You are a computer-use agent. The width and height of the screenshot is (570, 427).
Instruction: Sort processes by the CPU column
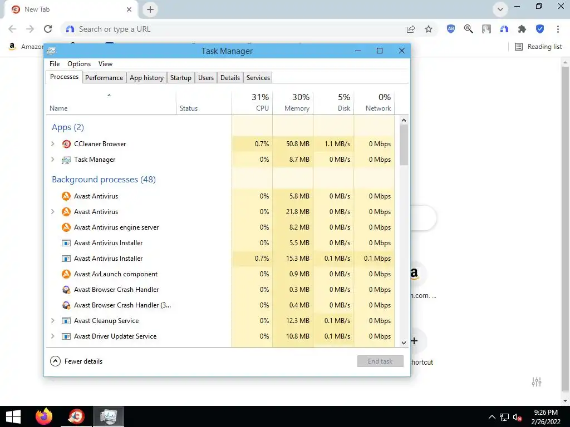coord(252,103)
